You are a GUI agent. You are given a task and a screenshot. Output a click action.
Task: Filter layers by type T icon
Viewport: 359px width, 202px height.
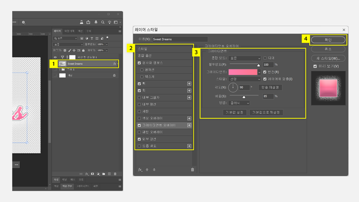[x=92, y=38]
